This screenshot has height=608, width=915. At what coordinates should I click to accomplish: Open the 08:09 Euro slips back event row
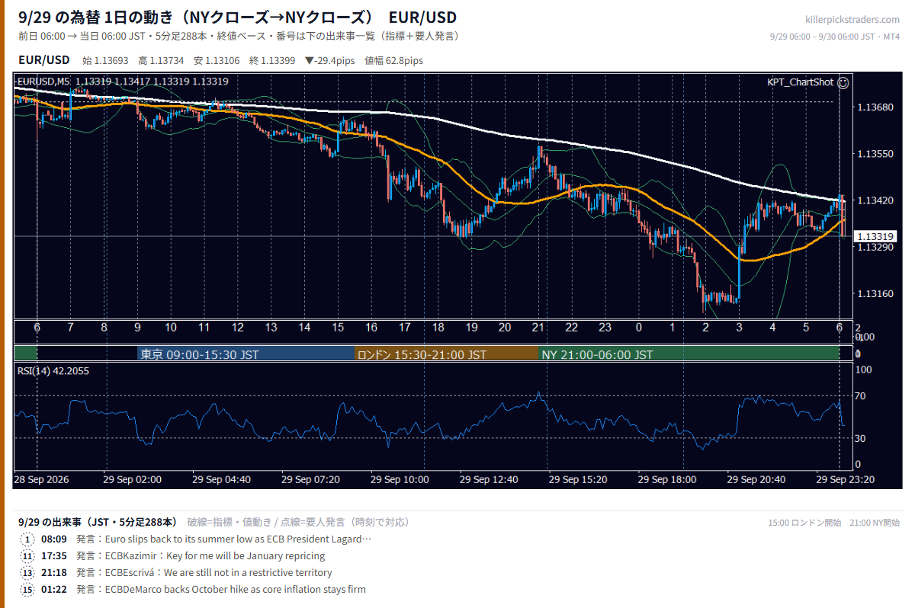(x=197, y=539)
